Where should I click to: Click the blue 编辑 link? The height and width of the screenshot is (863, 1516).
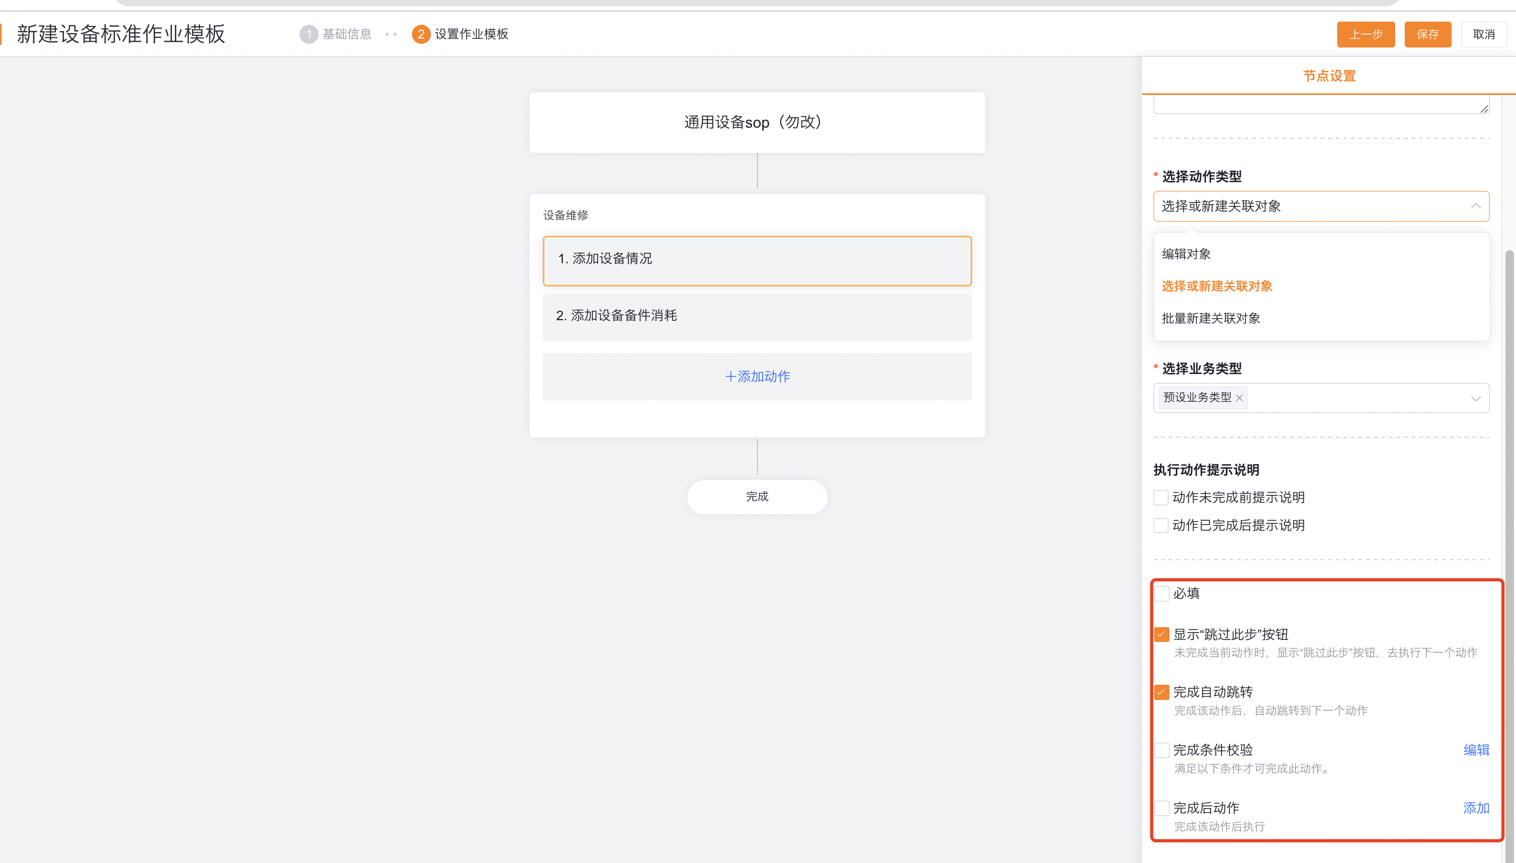click(1476, 750)
